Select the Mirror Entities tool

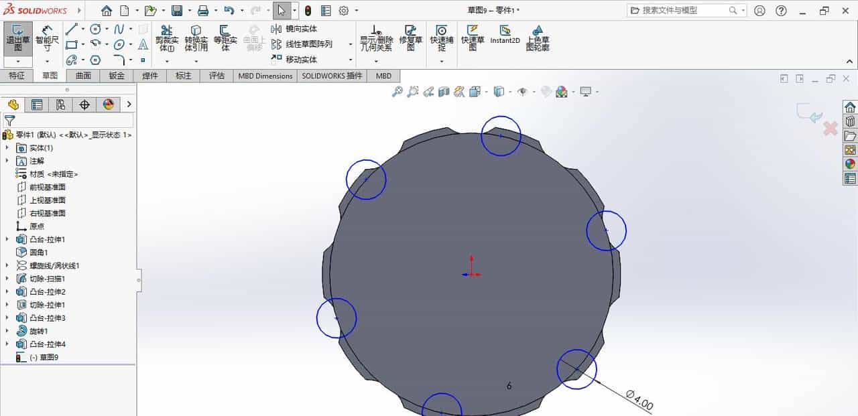(x=292, y=28)
